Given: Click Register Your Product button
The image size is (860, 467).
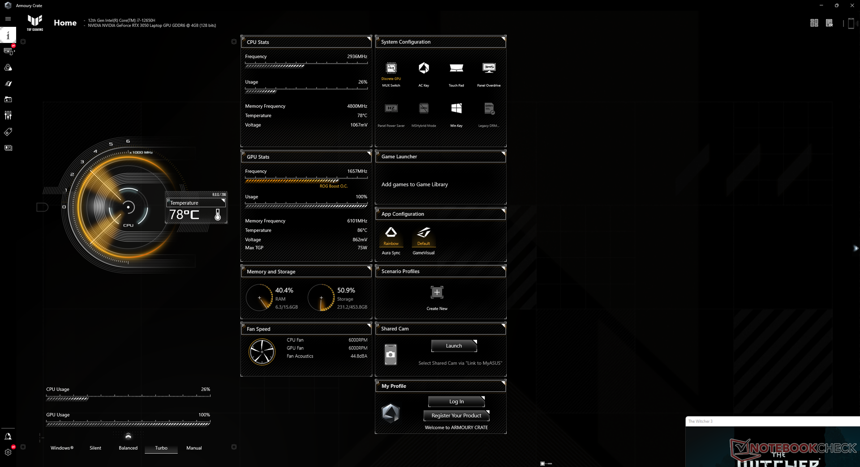Looking at the screenshot, I should (456, 416).
